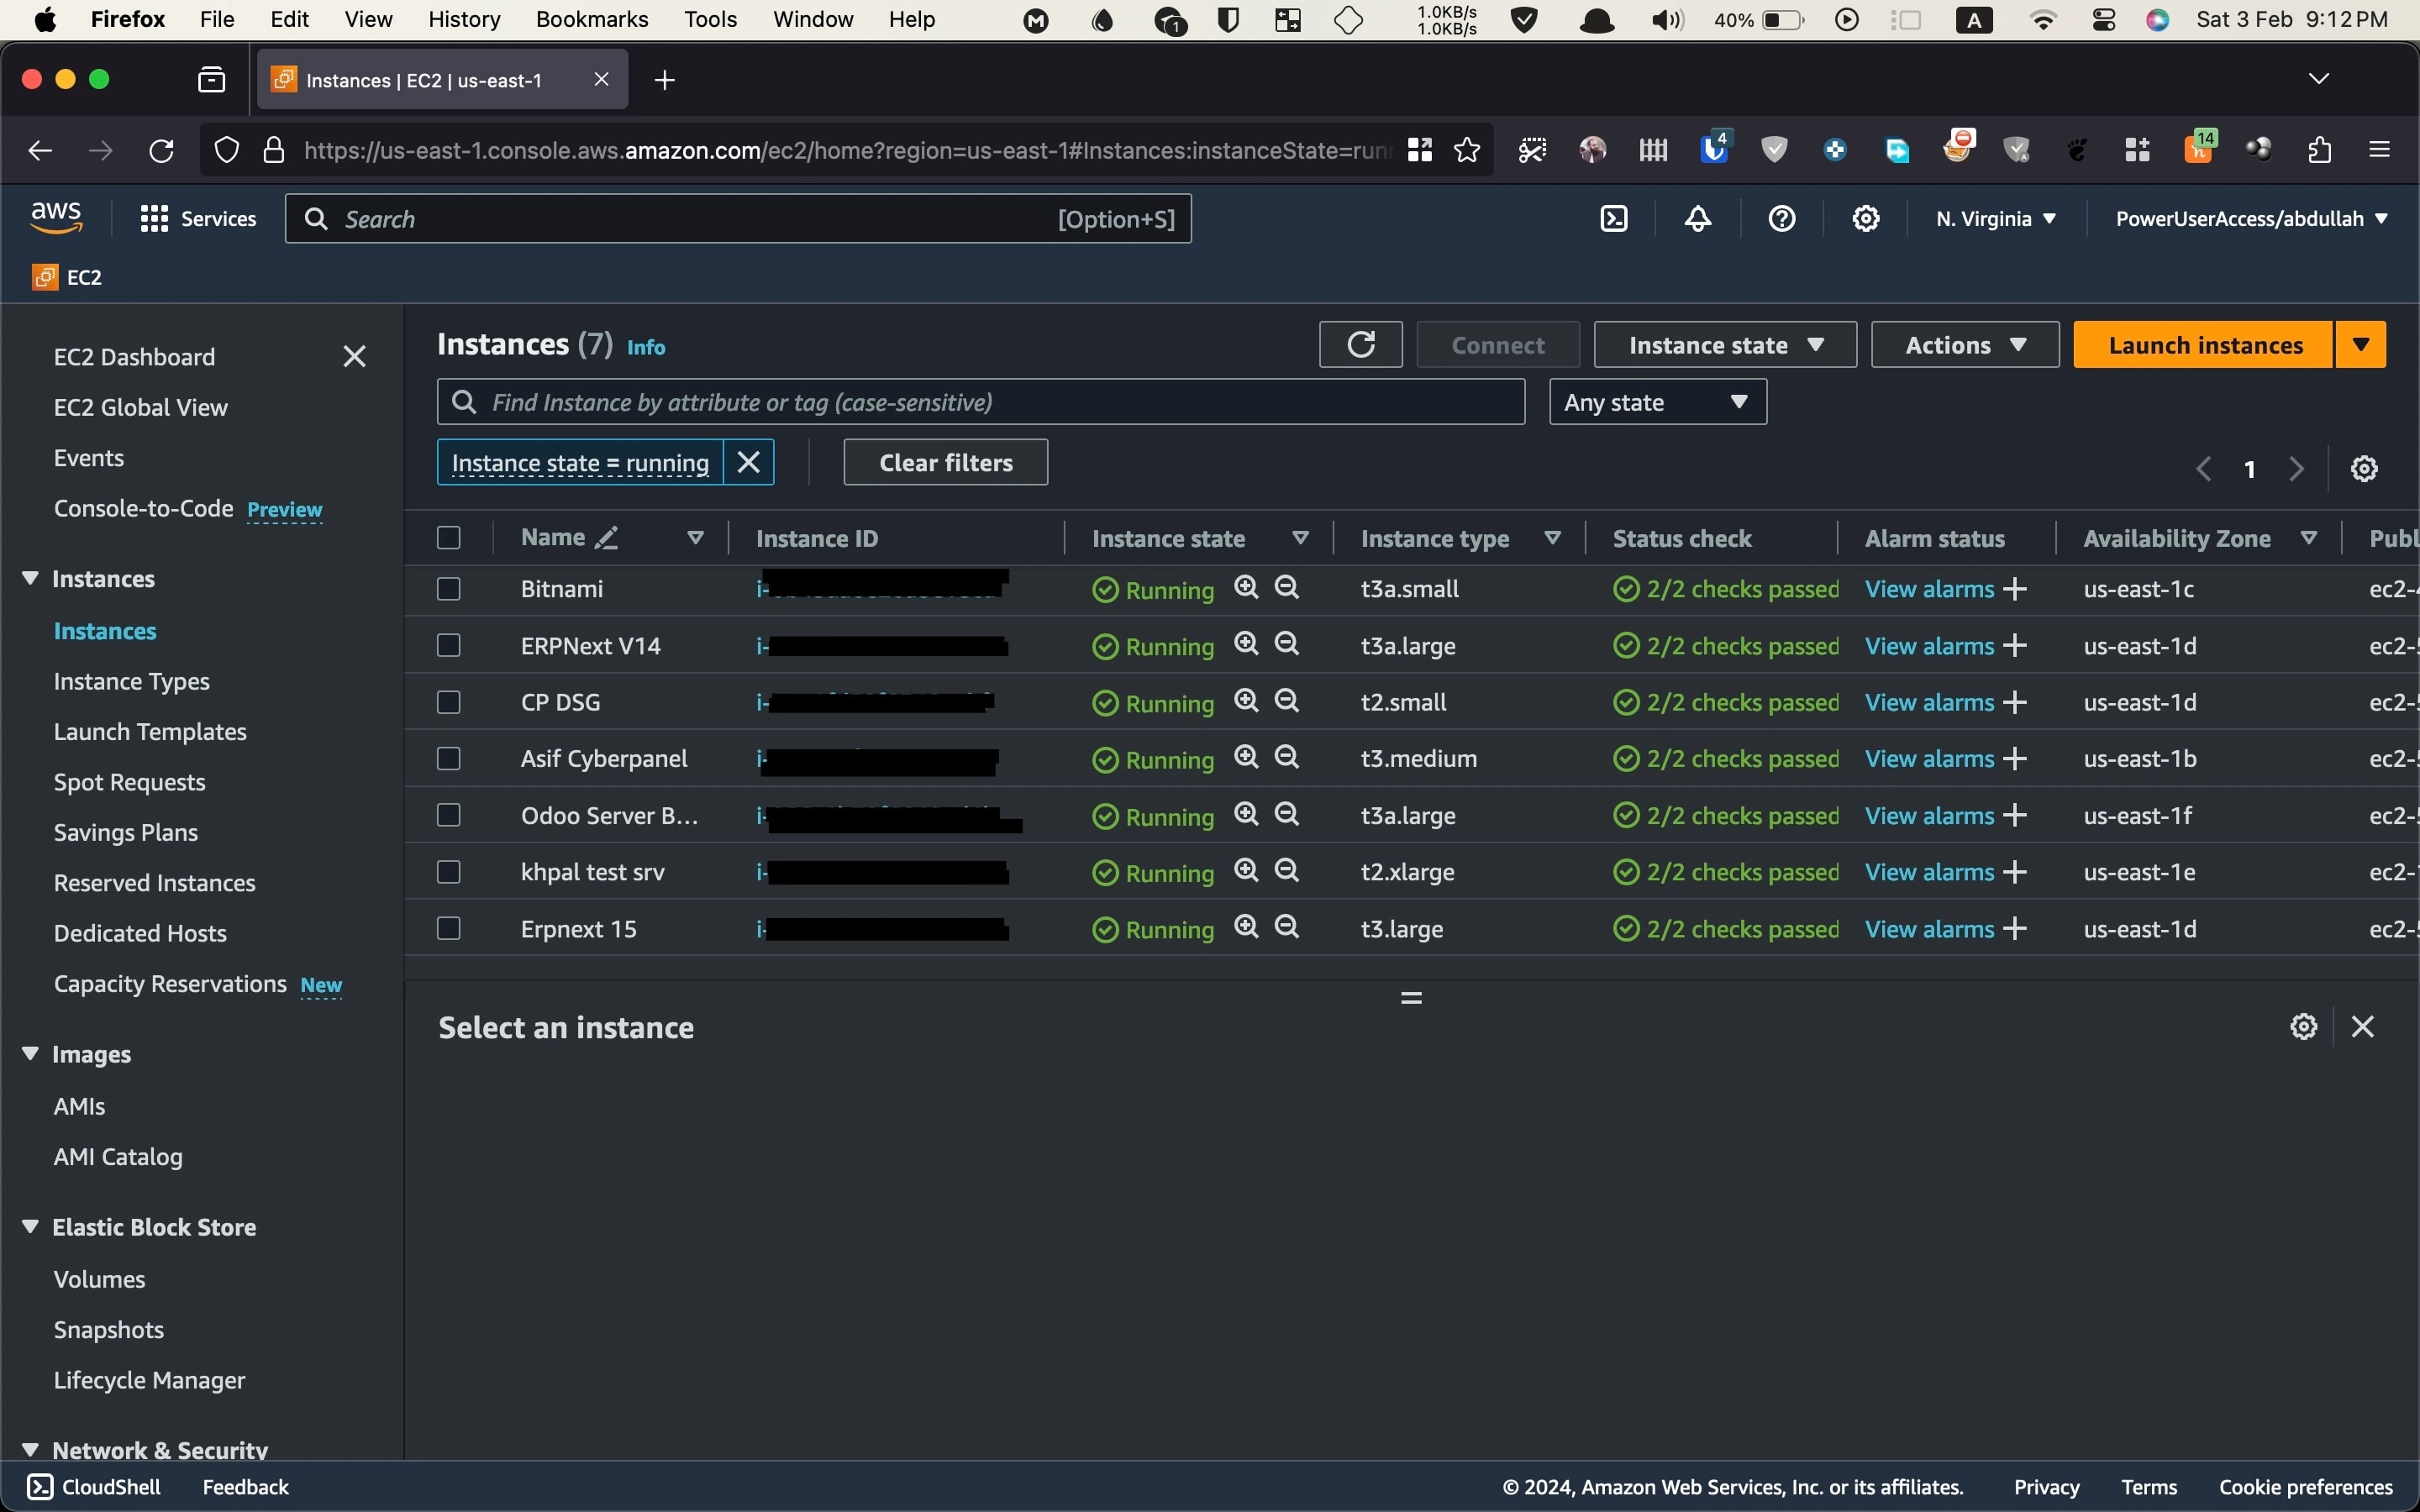Go back with browser back arrow
Viewport: 2420px width, 1512px height.
pyautogui.click(x=40, y=150)
